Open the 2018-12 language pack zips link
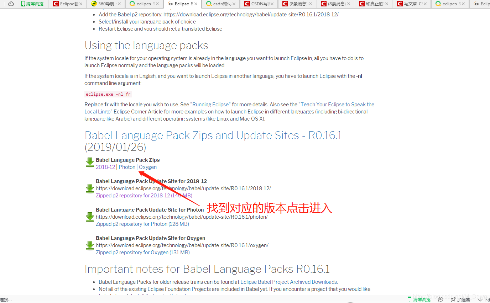490x303 pixels. pos(105,167)
